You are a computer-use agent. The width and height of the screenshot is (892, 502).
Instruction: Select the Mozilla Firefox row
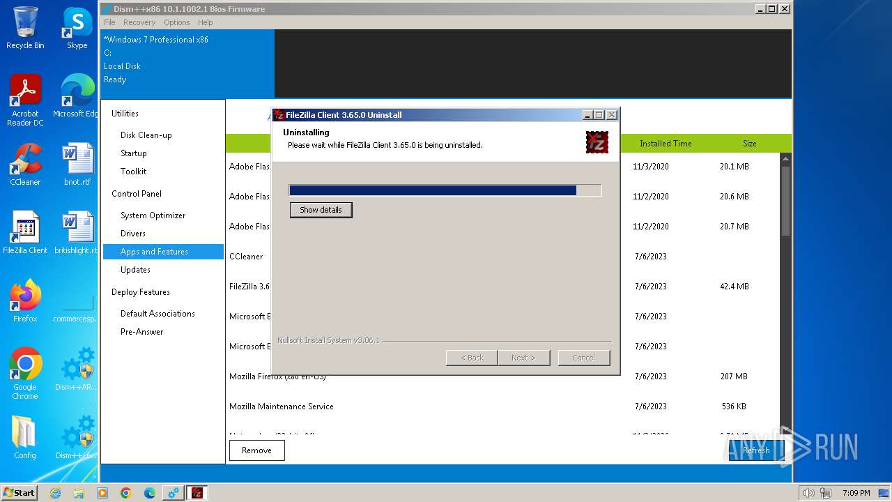tap(502, 376)
